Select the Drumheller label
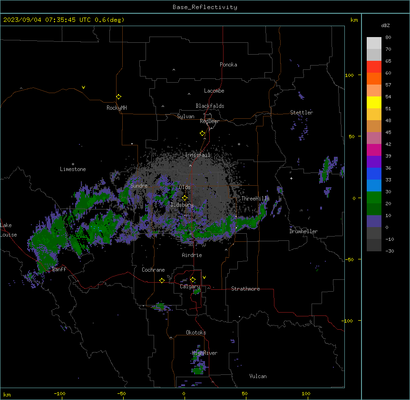The height and width of the screenshot is (400, 410). point(303,231)
